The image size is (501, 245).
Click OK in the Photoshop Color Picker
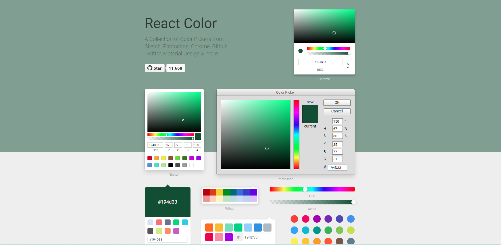[x=337, y=103]
